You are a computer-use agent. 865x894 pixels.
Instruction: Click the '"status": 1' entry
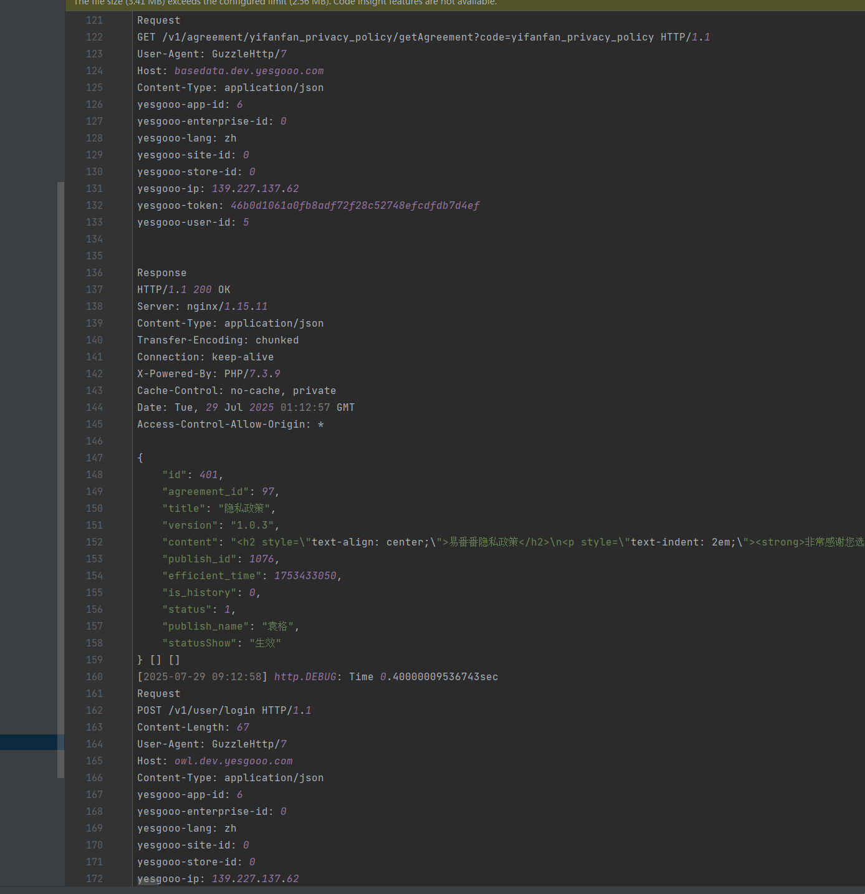click(x=199, y=610)
